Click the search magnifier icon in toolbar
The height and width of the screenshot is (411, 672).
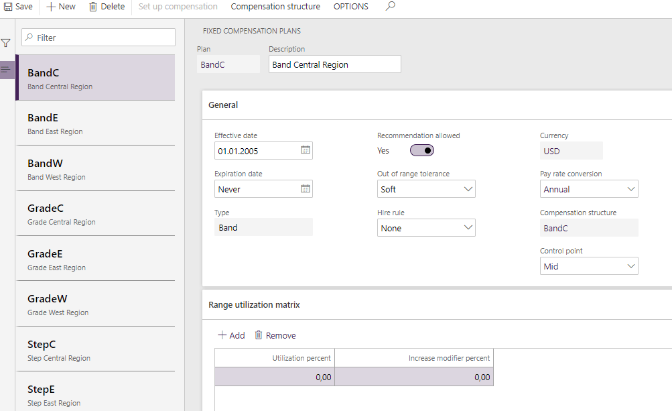pyautogui.click(x=391, y=7)
